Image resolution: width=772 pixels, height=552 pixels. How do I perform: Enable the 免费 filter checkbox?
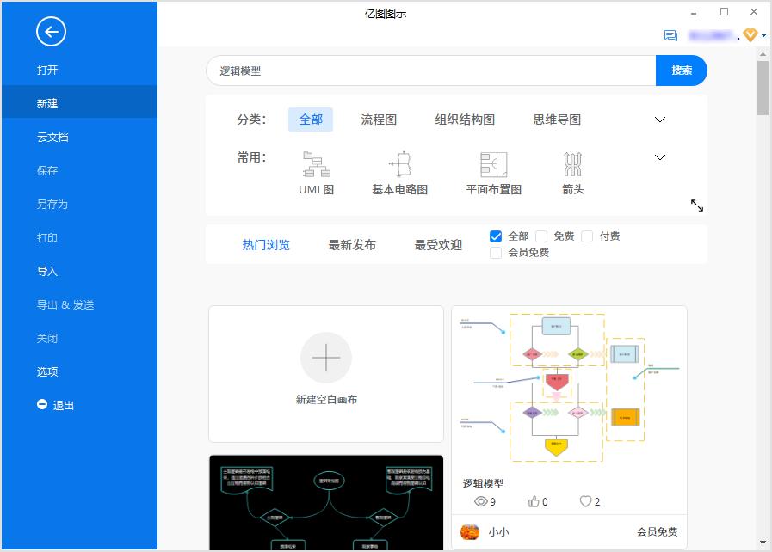point(540,236)
